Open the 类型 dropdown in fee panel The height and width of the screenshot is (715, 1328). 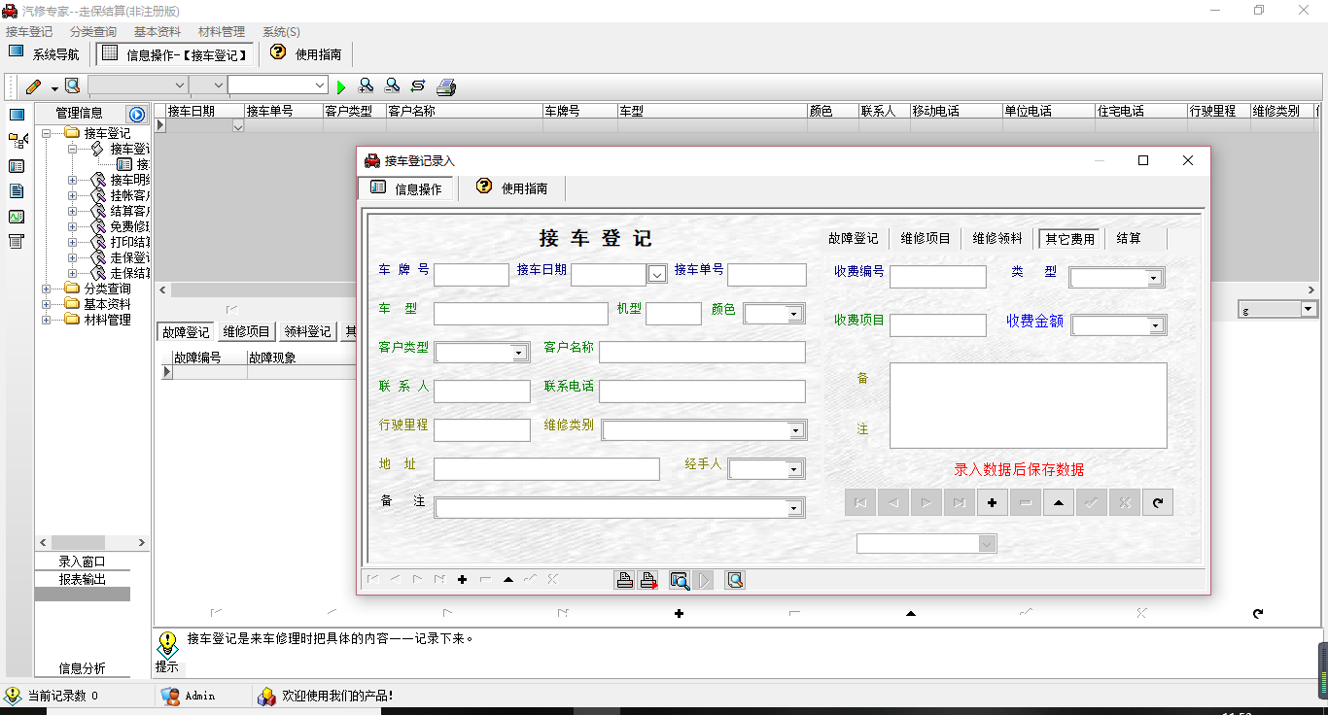click(x=1154, y=278)
